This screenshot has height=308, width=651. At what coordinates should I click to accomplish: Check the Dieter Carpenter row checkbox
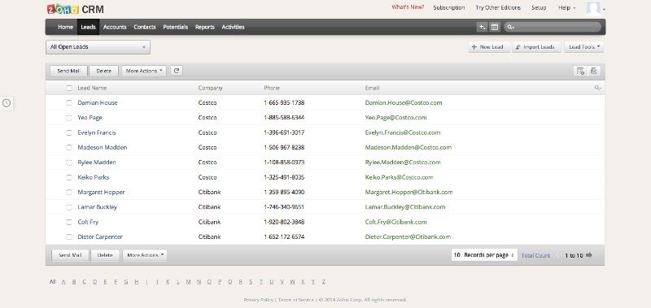point(69,237)
